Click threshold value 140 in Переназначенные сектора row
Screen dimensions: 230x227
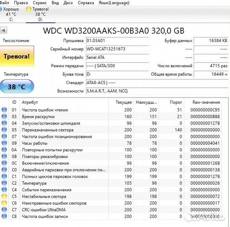[178, 130]
